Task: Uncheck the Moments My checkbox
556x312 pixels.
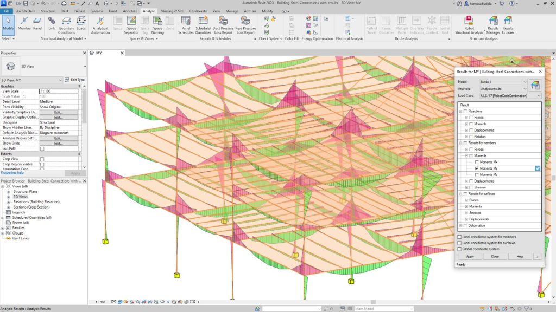Action: click(x=477, y=168)
